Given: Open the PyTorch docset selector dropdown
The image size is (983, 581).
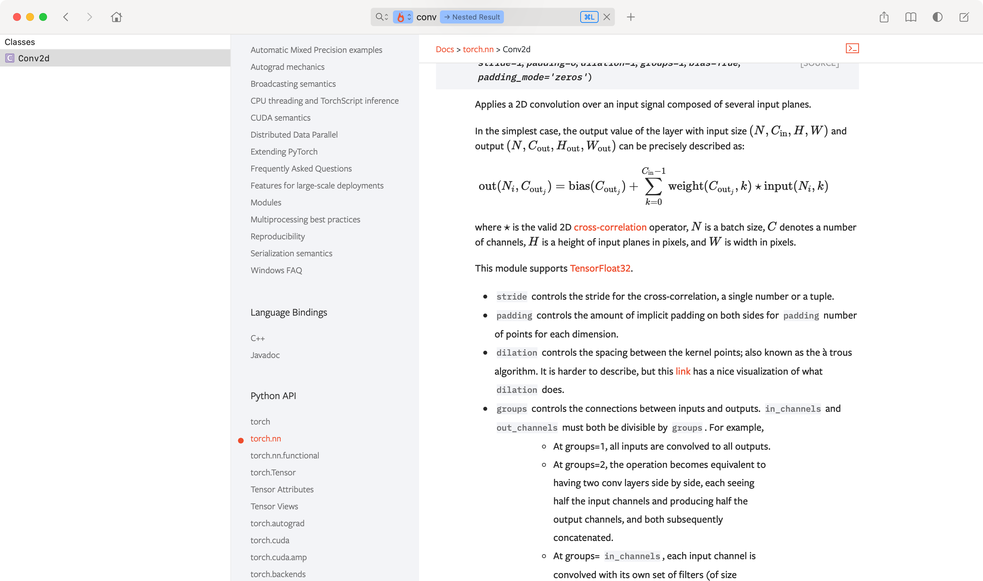Looking at the screenshot, I should click(x=403, y=17).
